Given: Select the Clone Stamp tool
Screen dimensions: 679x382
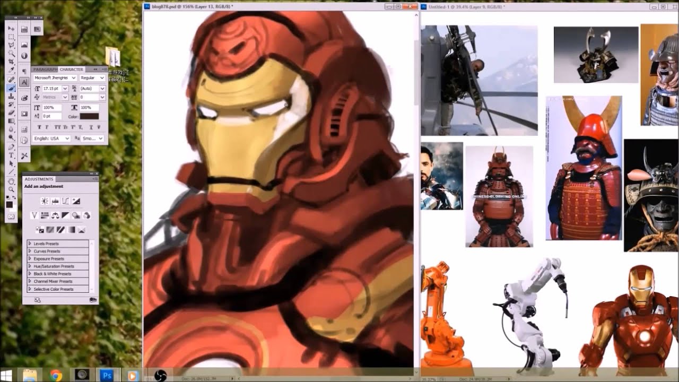Looking at the screenshot, I should click(11, 96).
